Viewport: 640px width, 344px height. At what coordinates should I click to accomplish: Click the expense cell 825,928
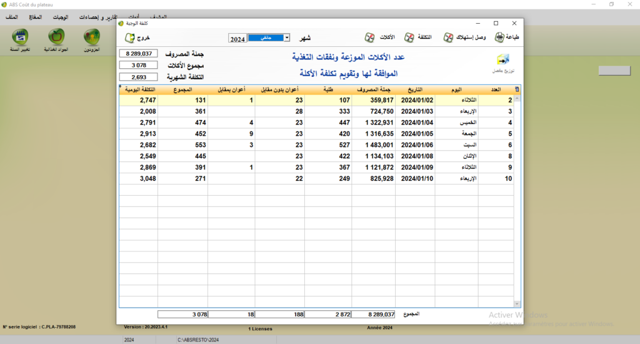pos(374,178)
